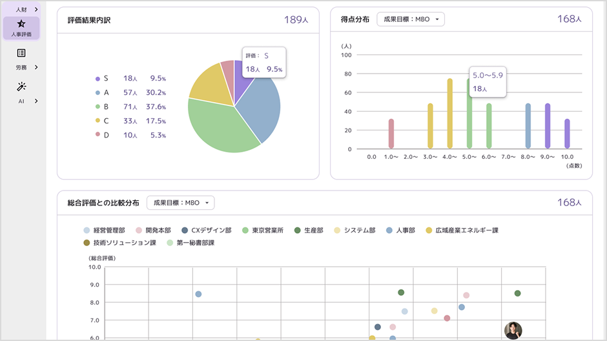Click the D legend dot in pie legend
The image size is (607, 341).
click(x=98, y=134)
